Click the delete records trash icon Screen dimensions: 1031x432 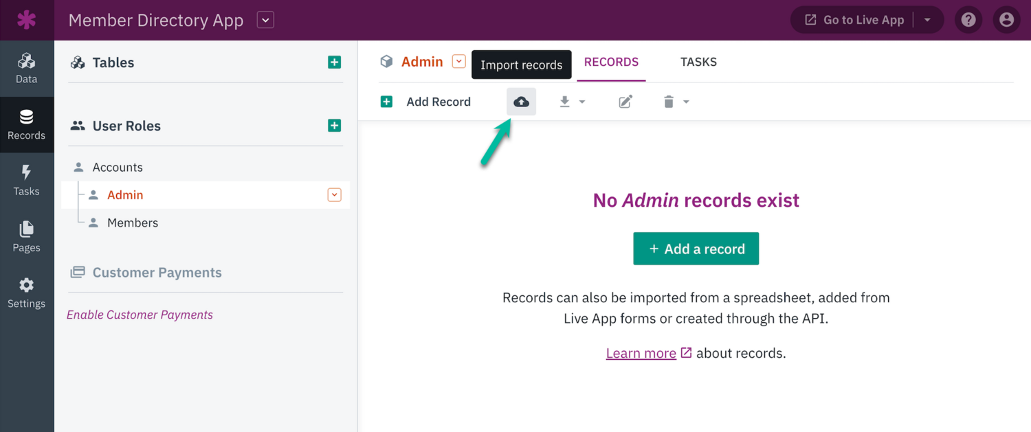669,101
